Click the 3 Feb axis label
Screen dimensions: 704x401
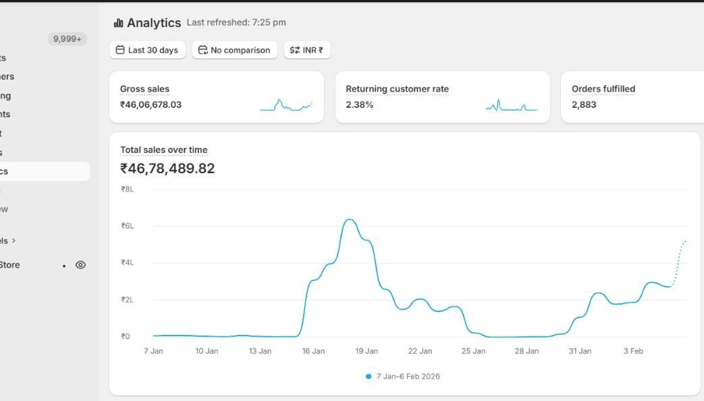(634, 350)
